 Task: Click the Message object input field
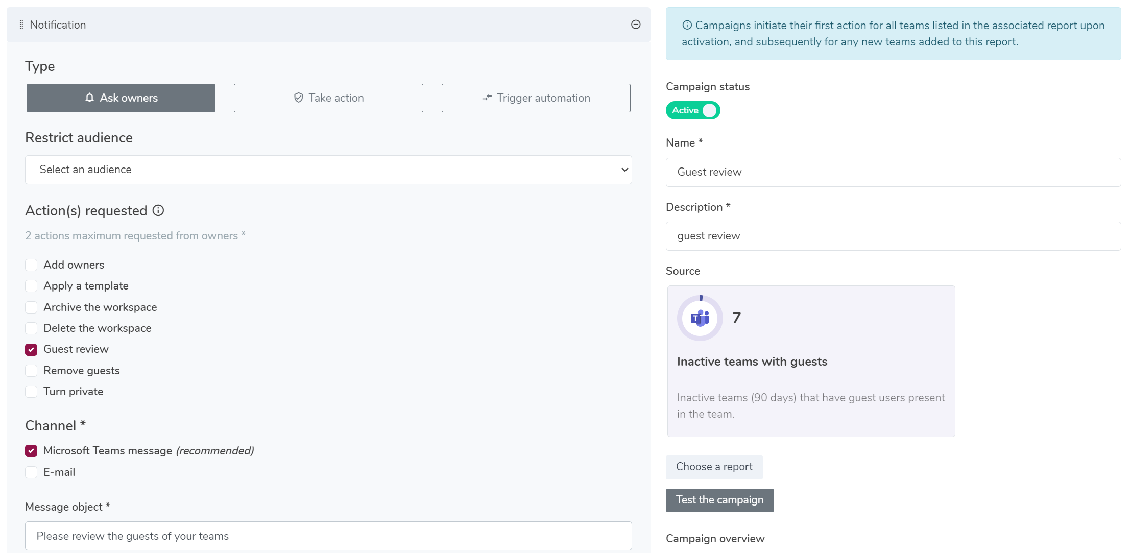click(328, 536)
